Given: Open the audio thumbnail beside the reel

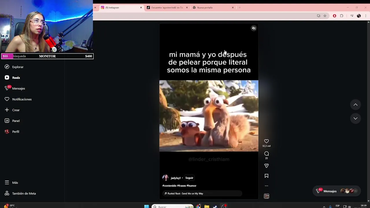Looking at the screenshot, I should (x=267, y=196).
